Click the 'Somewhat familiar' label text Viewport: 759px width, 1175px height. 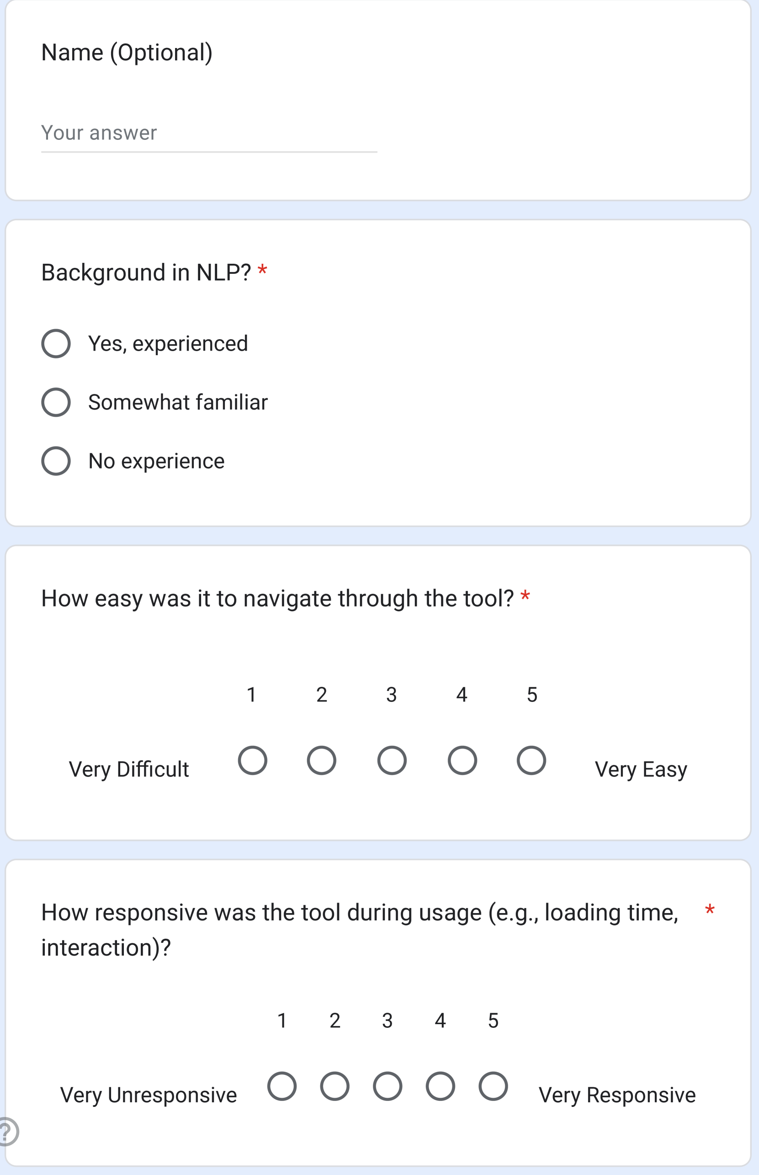click(x=177, y=402)
